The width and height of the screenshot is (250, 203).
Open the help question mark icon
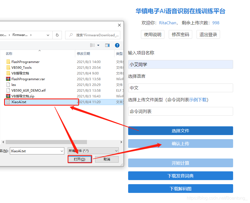pos(117,45)
